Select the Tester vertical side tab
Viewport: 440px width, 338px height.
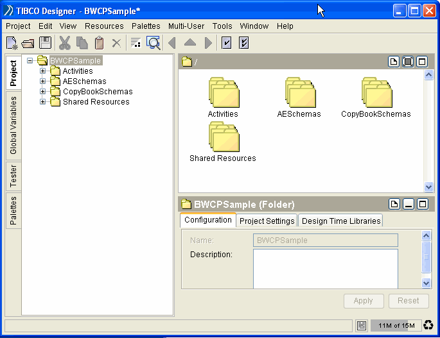pyautogui.click(x=13, y=176)
